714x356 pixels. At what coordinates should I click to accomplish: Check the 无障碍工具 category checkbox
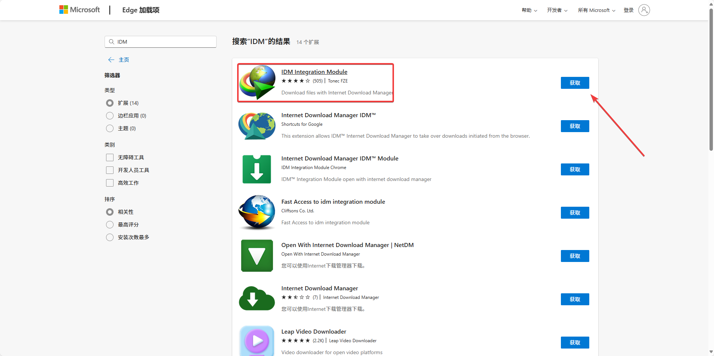110,157
